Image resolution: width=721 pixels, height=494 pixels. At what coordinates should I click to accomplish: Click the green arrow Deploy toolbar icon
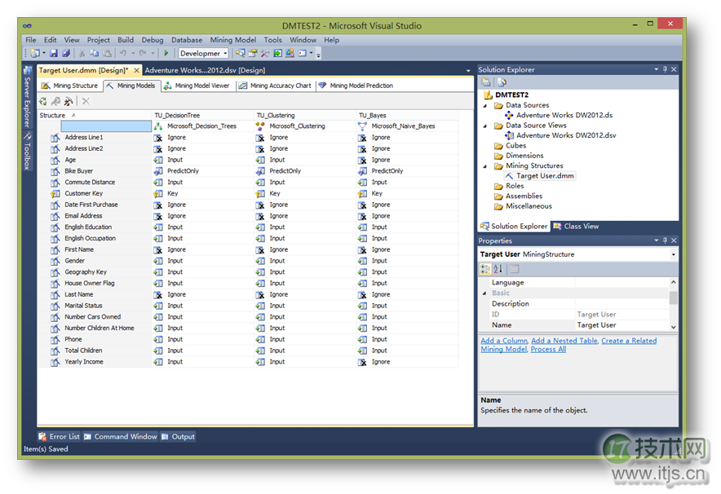[x=277, y=53]
